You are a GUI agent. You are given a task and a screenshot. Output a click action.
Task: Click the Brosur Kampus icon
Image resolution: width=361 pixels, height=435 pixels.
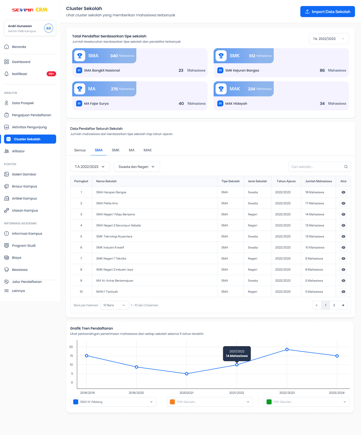7,186
